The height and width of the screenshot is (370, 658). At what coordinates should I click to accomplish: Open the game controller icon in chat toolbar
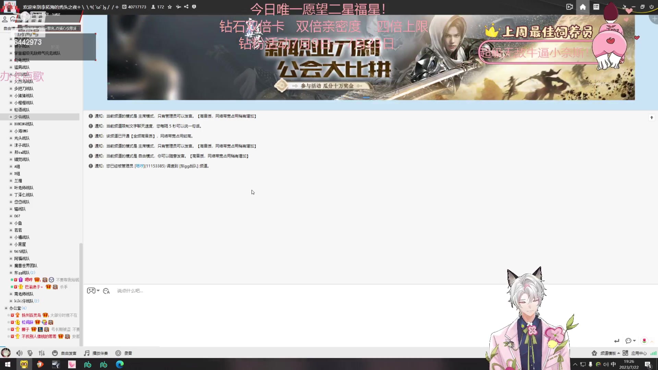(x=91, y=291)
